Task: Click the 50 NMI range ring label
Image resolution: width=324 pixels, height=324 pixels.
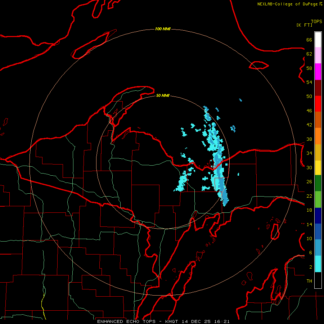Action: [x=163, y=95]
